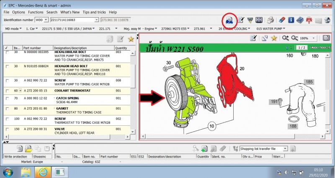Expand the item 60 thermostat plus box
Viewport: 335px width, 178px height.
(20, 91)
